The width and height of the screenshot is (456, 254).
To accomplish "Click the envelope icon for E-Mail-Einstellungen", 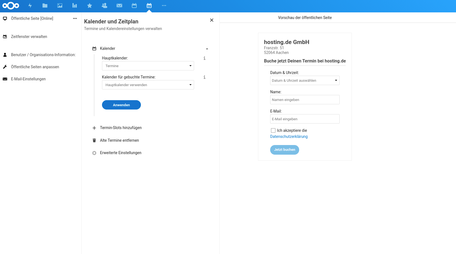I will [5, 79].
